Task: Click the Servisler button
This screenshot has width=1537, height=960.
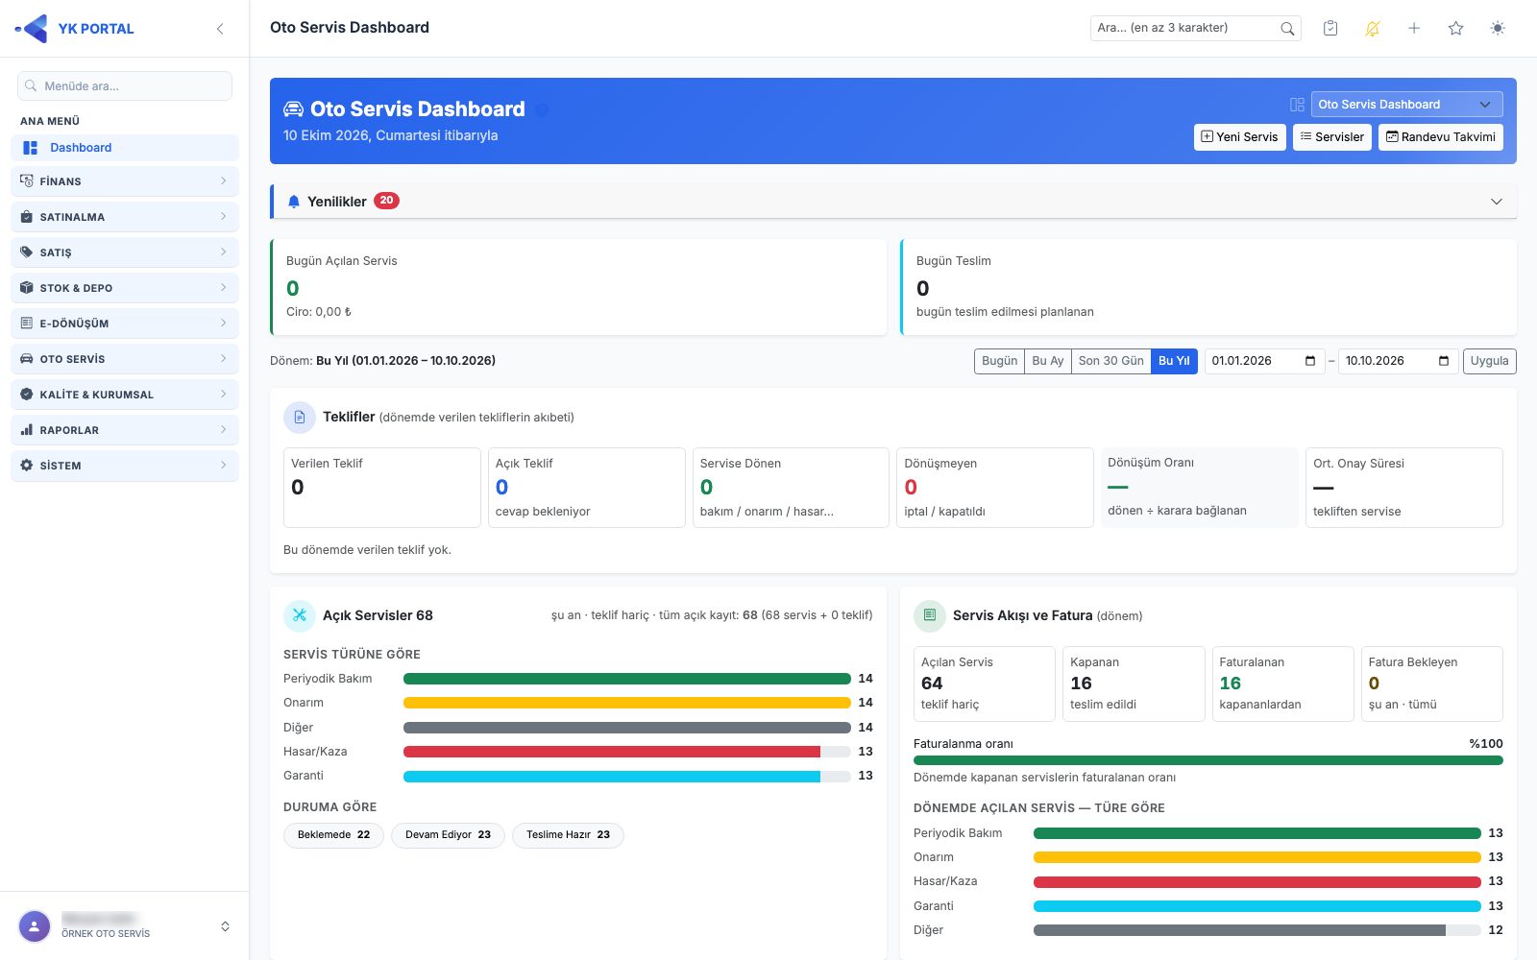Action: pos(1331,137)
